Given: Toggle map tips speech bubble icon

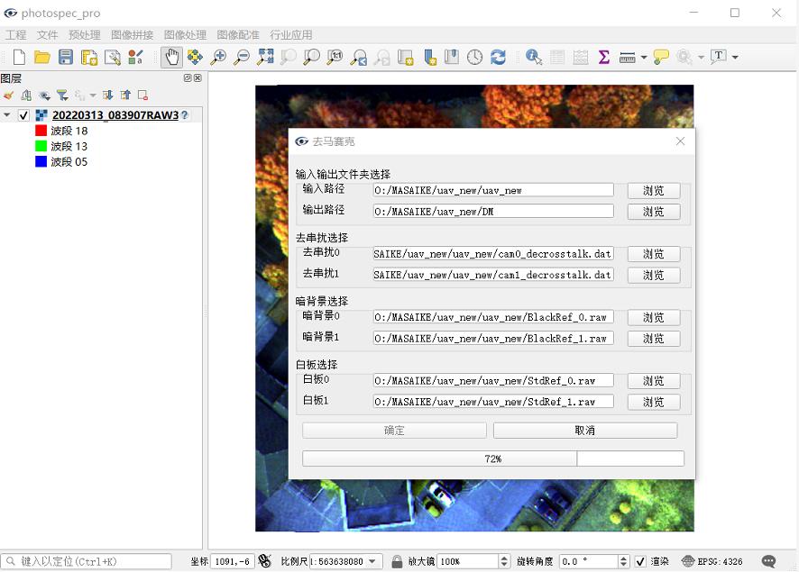Looking at the screenshot, I should (661, 57).
